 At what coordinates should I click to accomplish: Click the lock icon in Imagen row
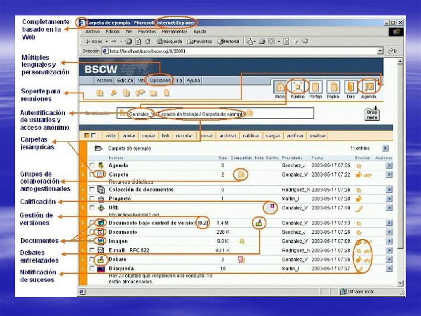pos(242,241)
